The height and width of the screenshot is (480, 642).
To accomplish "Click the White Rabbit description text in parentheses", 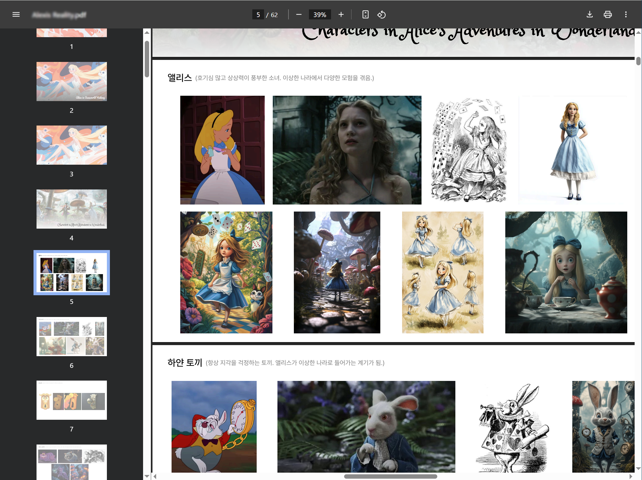I will (x=295, y=363).
